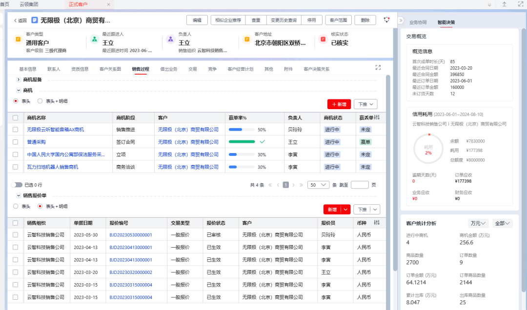Click the upload arrow icon at top right
Viewport: 527px width, 310px height.
(x=504, y=4)
